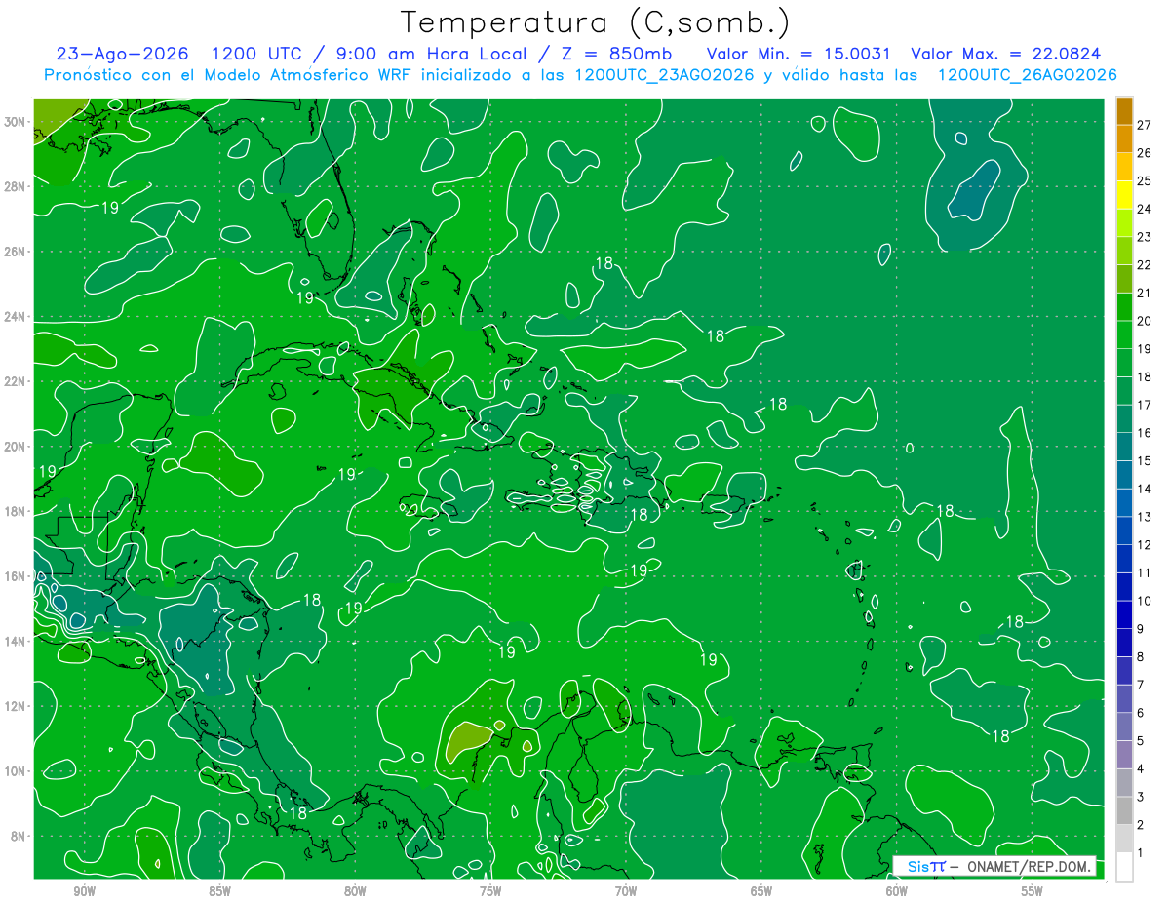Click the "11" color scale label
The image size is (1170, 904).
click(1144, 572)
